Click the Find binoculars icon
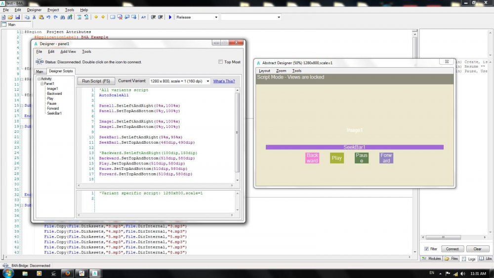The height and width of the screenshot is (278, 494). tap(62, 17)
